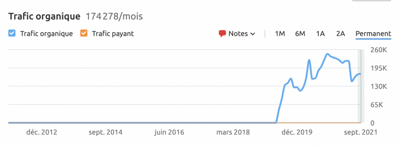Select the 1M time range
The height and width of the screenshot is (147, 399).
(x=280, y=33)
